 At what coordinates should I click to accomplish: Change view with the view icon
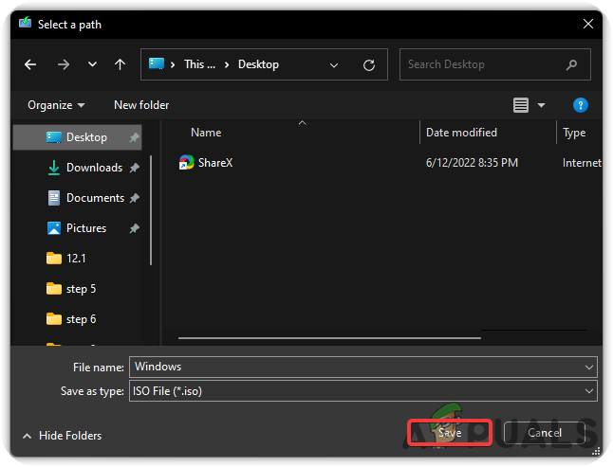pos(521,105)
